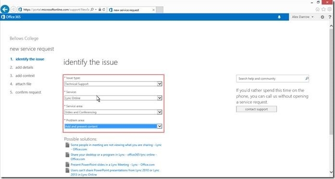Image resolution: width=335 pixels, height=179 pixels.
Task: Click document icon beside 'Share your desktop' link
Action: [67, 155]
